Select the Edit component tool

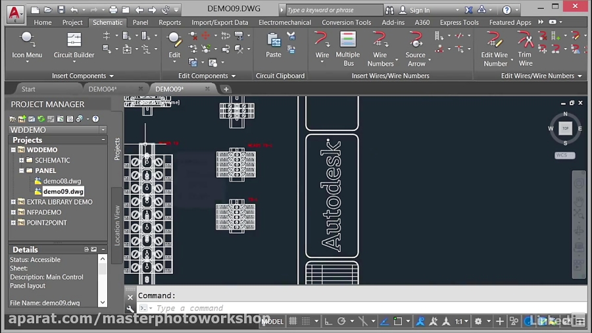tap(174, 45)
